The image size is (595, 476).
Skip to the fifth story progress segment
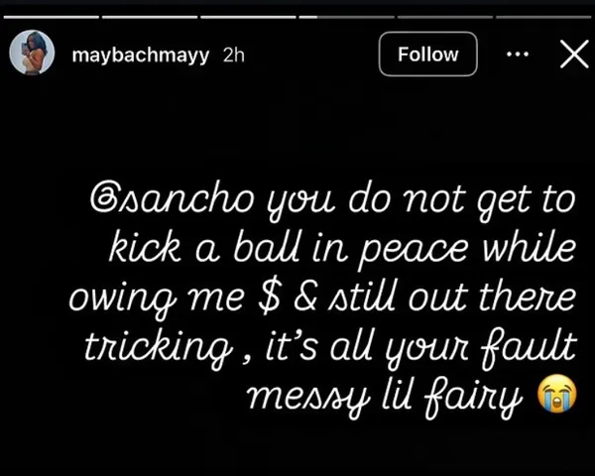(x=445, y=16)
